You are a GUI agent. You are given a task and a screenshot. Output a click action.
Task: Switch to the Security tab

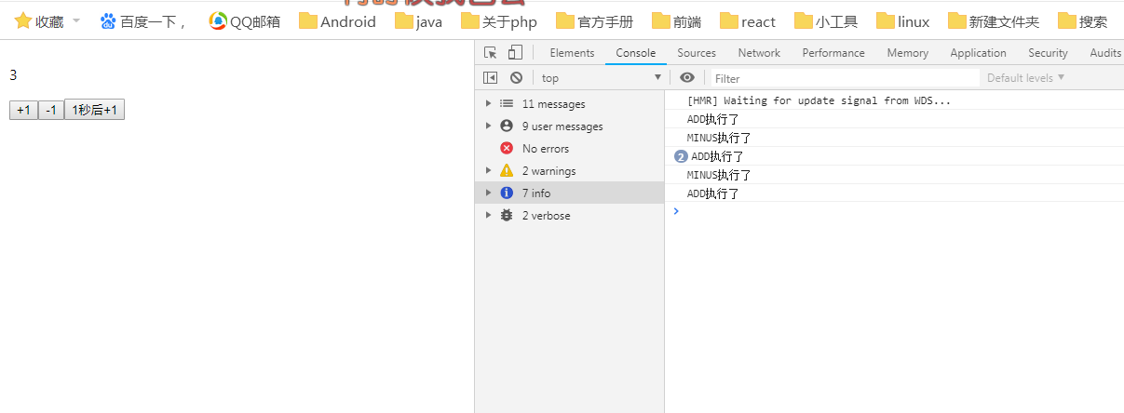click(1048, 53)
